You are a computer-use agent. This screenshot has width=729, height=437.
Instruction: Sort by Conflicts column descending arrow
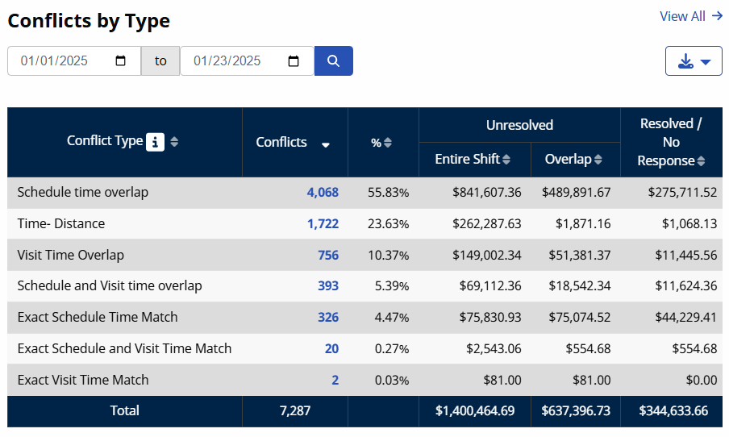coord(326,145)
